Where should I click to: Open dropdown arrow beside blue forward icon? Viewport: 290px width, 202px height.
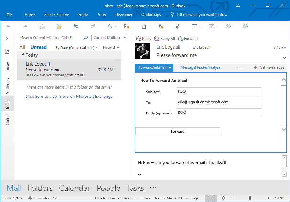click(115, 26)
